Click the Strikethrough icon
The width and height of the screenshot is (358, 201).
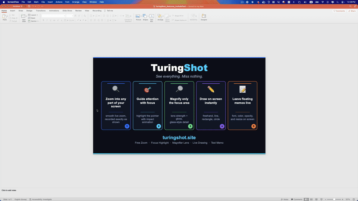pyautogui.click(x=54, y=20)
